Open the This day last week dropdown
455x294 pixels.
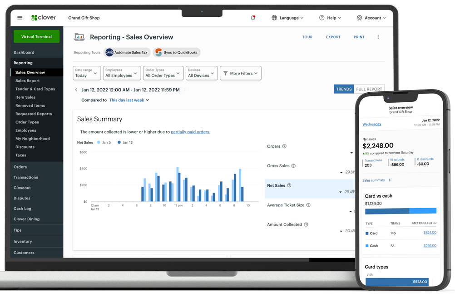pyautogui.click(x=129, y=100)
